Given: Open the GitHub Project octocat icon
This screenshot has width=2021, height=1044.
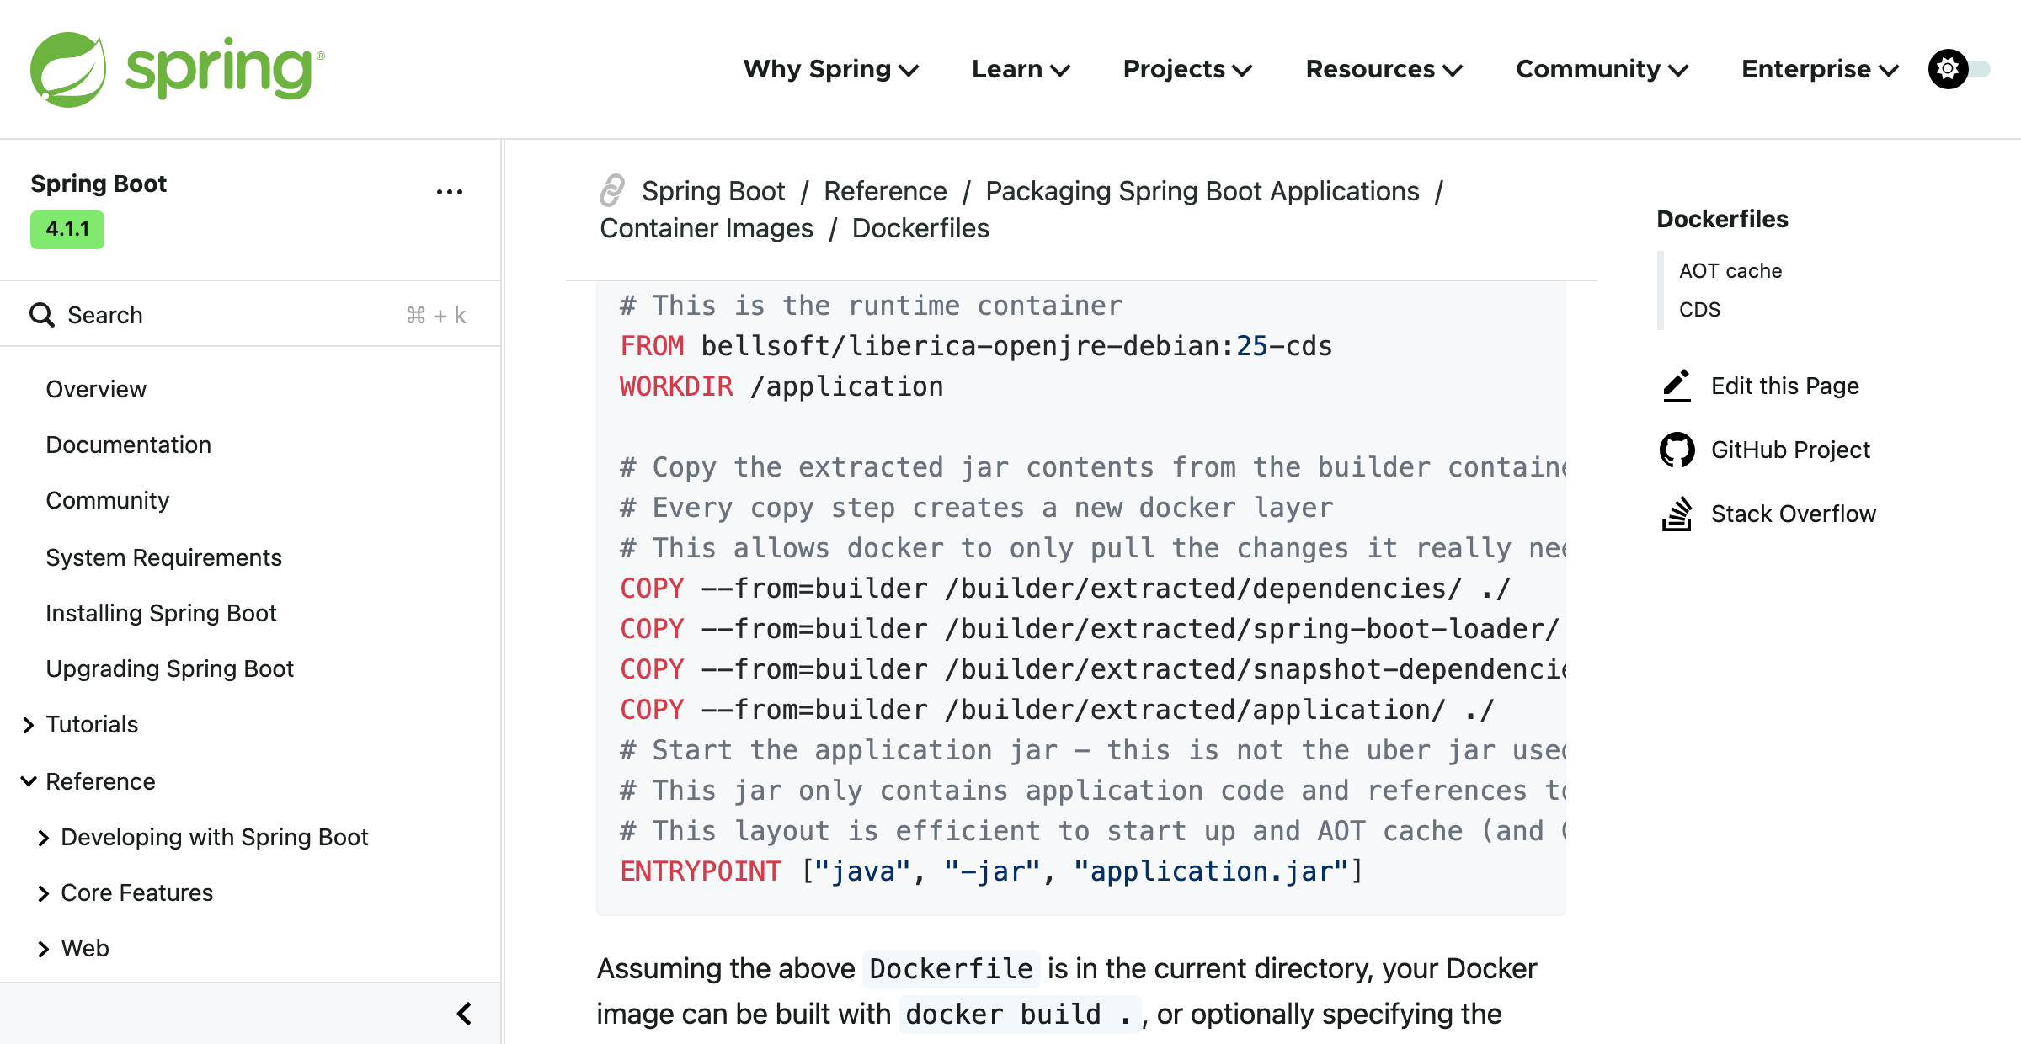Looking at the screenshot, I should 1677,450.
